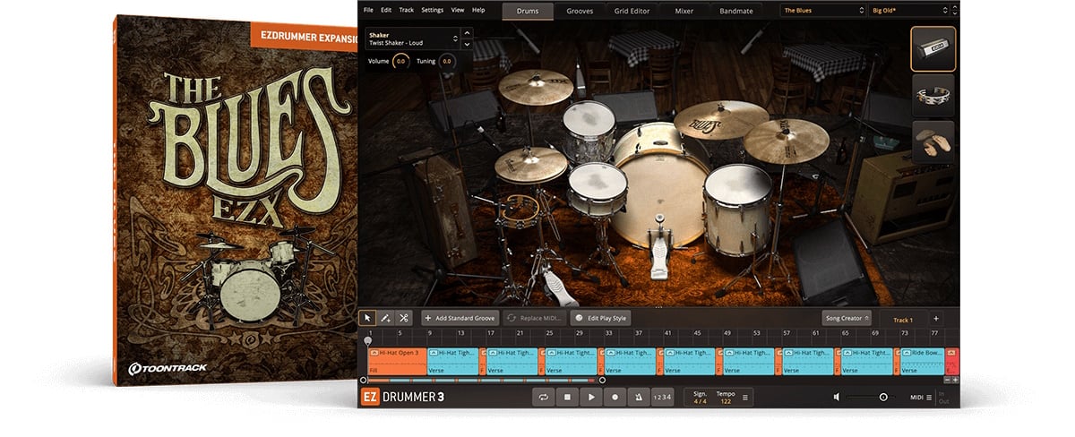Click the Edit Play Style button
The image size is (1075, 437).
click(601, 318)
